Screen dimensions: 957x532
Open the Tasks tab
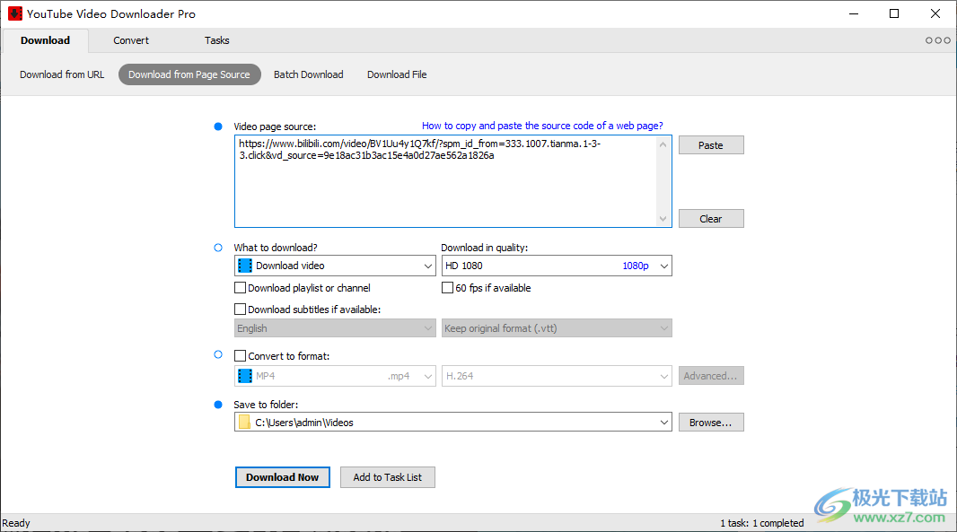pyautogui.click(x=216, y=40)
